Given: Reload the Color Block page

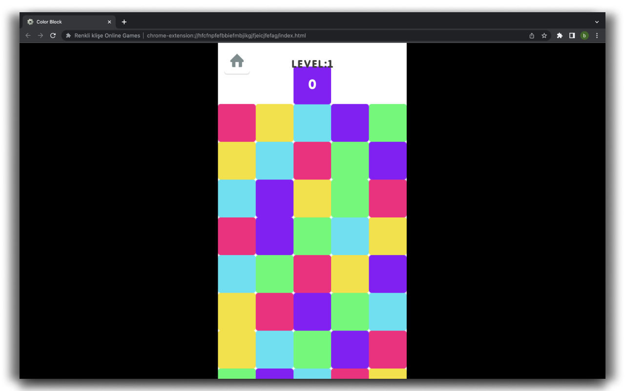Looking at the screenshot, I should click(x=53, y=35).
